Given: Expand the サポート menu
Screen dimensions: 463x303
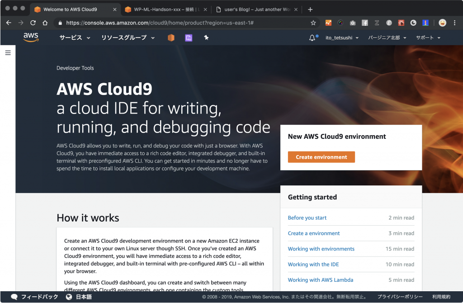Looking at the screenshot, I should [x=428, y=38].
